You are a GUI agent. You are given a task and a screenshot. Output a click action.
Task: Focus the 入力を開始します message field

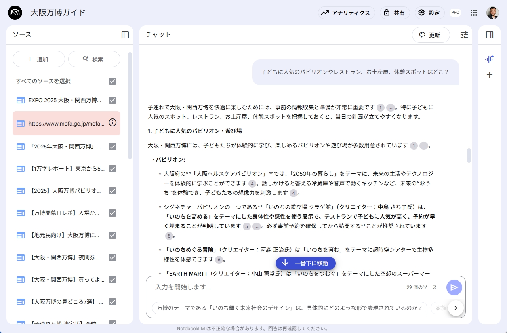pos(277,287)
